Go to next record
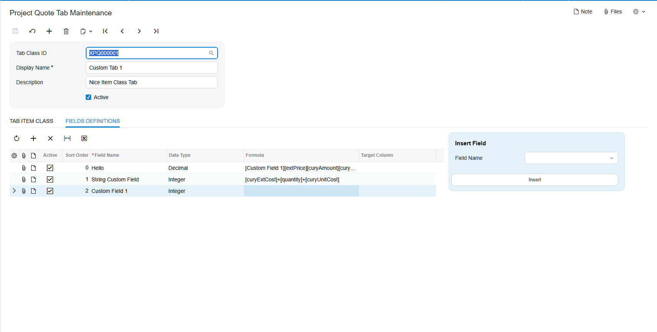 coord(139,31)
